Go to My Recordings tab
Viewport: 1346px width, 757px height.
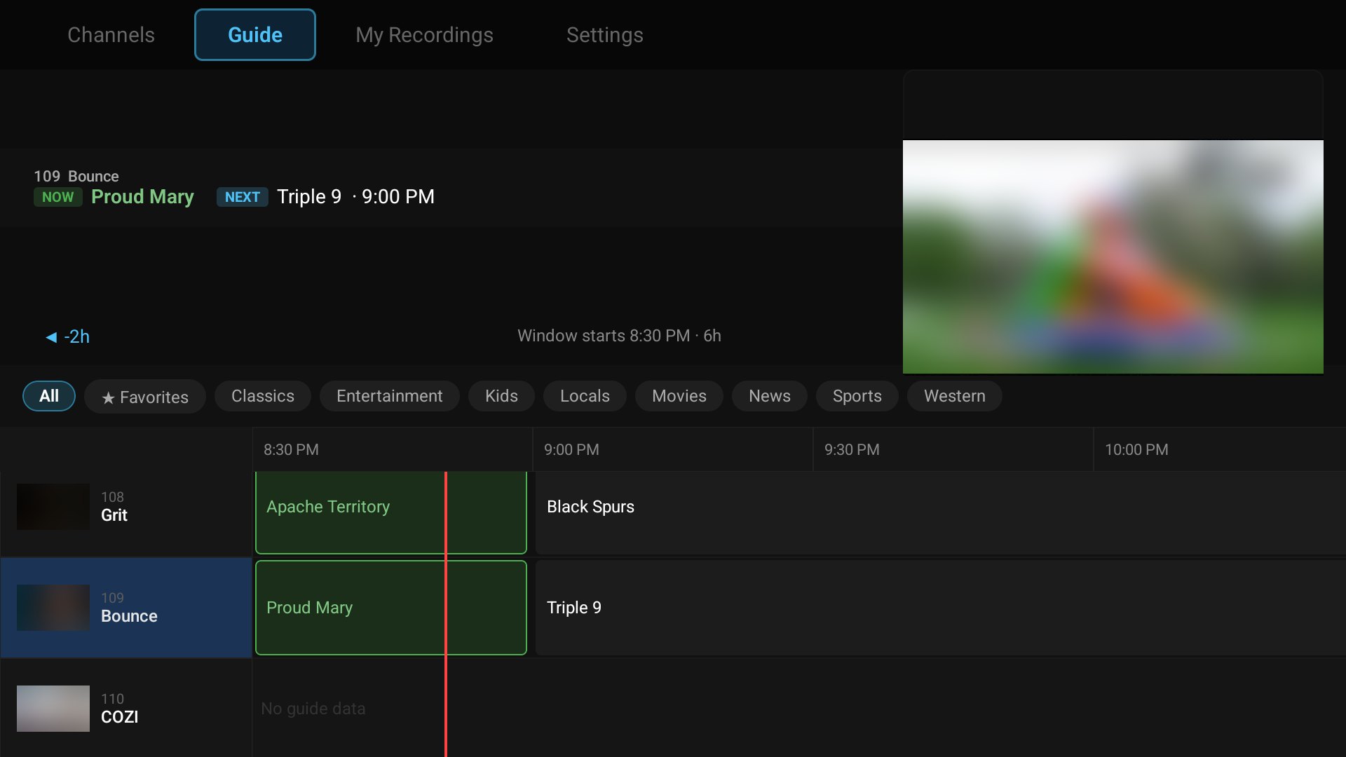tap(424, 35)
